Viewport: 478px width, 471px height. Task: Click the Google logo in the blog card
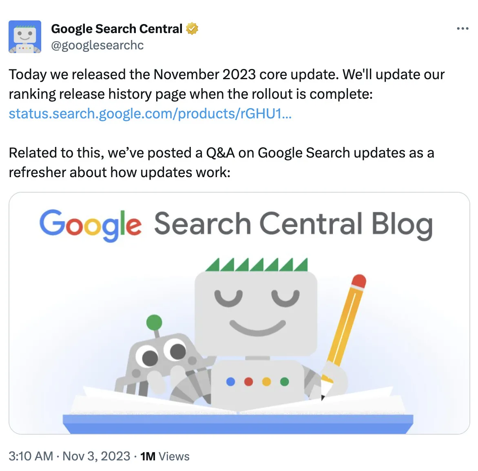pyautogui.click(x=90, y=224)
